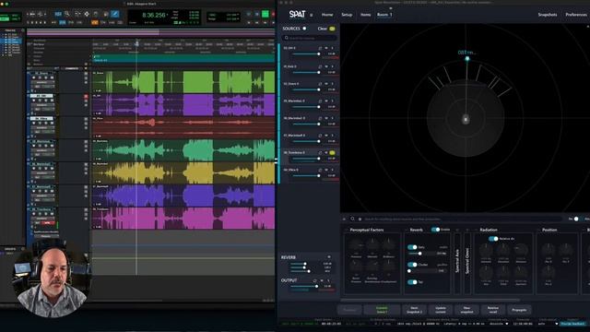Click the Cluster reverb slider

(421, 270)
